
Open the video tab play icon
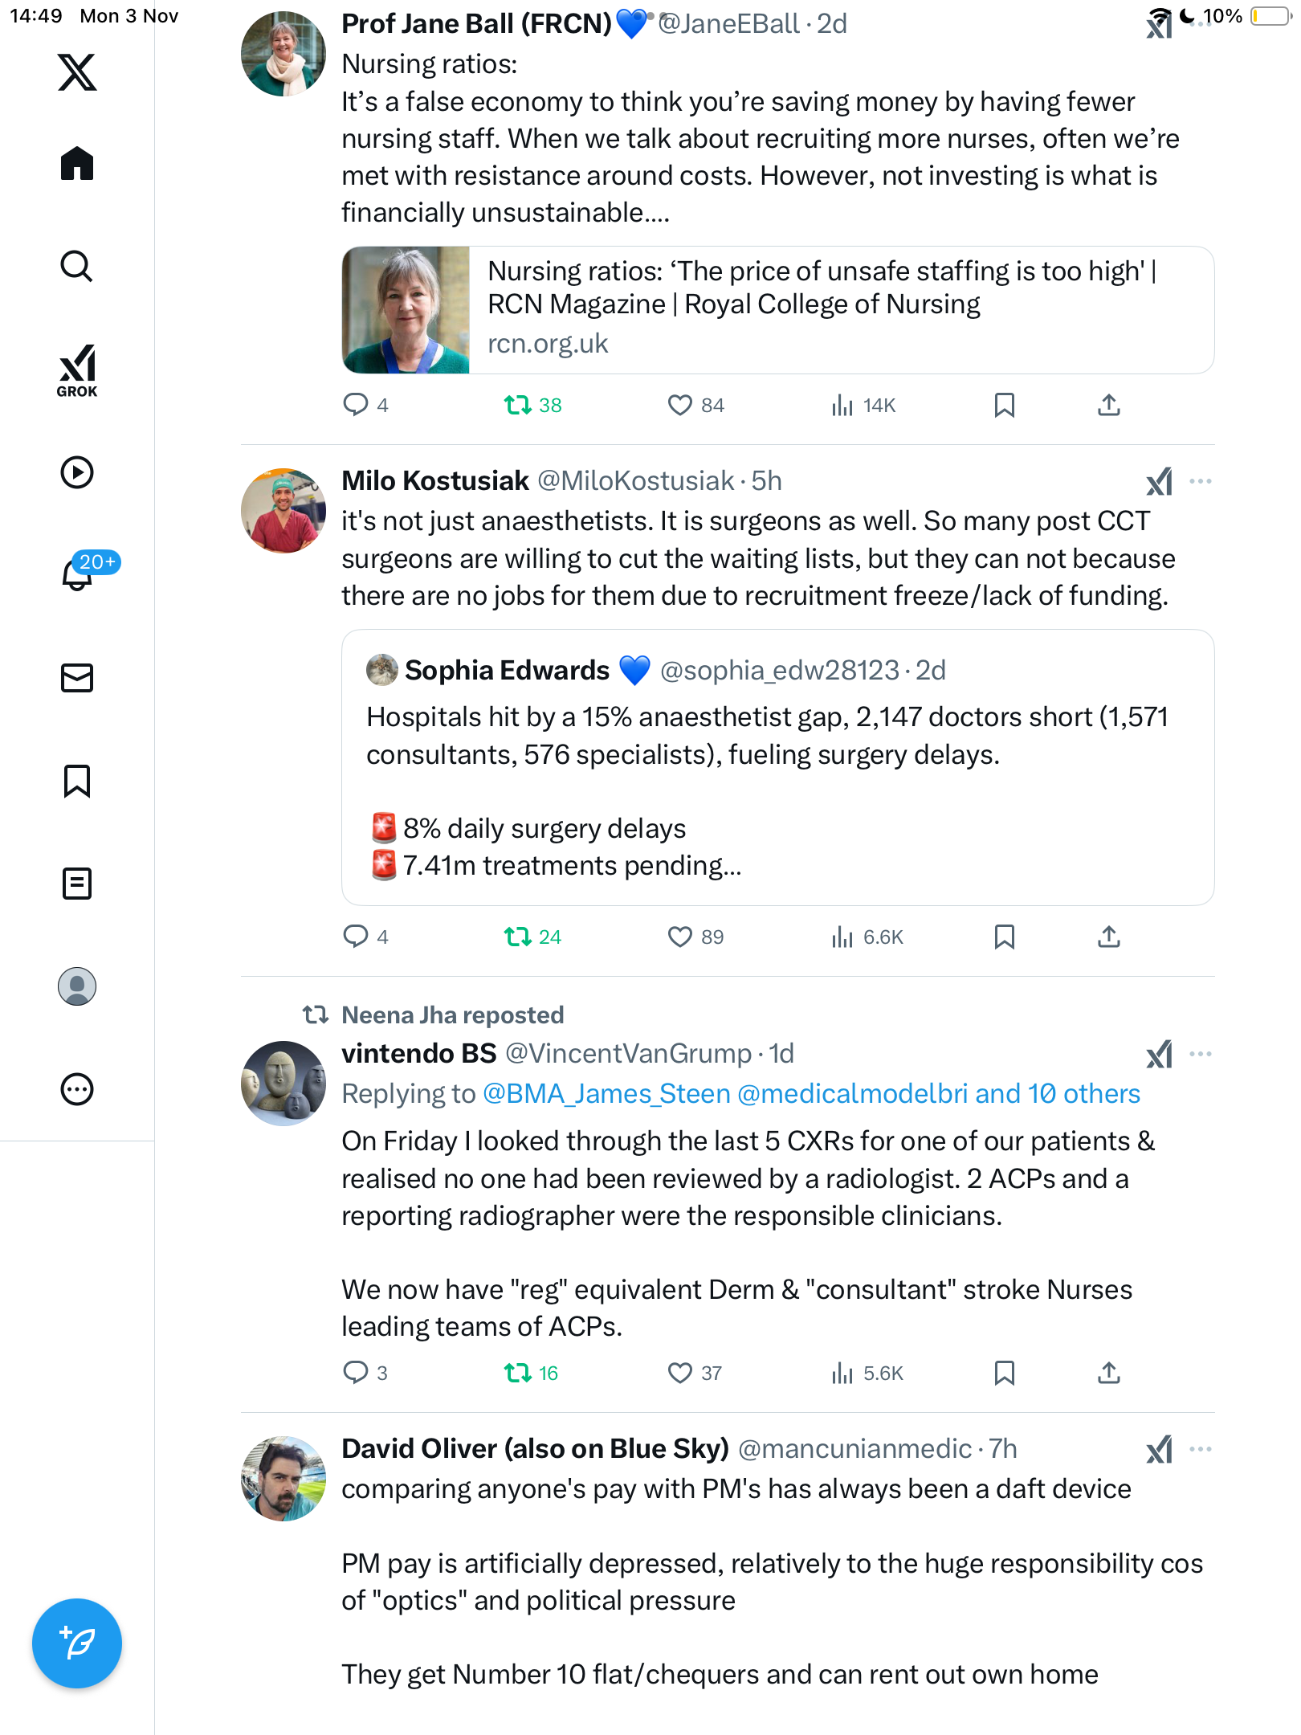pyautogui.click(x=77, y=472)
